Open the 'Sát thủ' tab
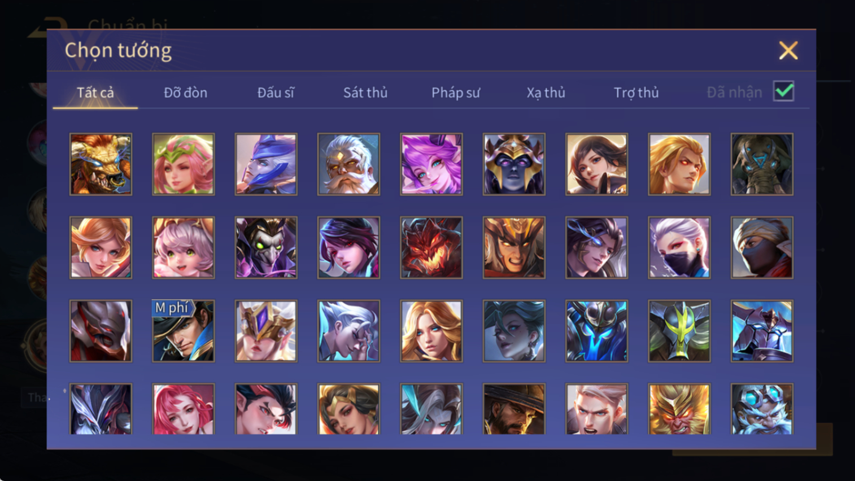 [x=365, y=93]
